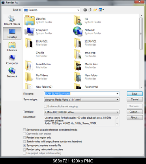Enable Render loop region only
146x164 pixels.
point(24,138)
